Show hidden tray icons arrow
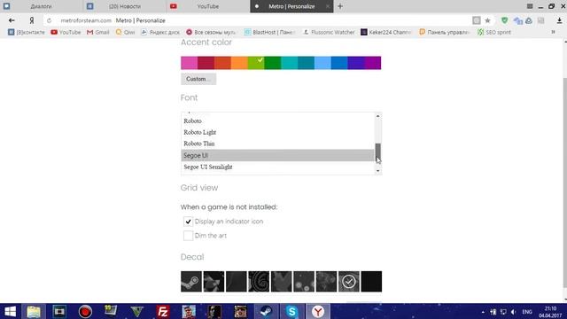The image size is (567, 319). pos(483,312)
